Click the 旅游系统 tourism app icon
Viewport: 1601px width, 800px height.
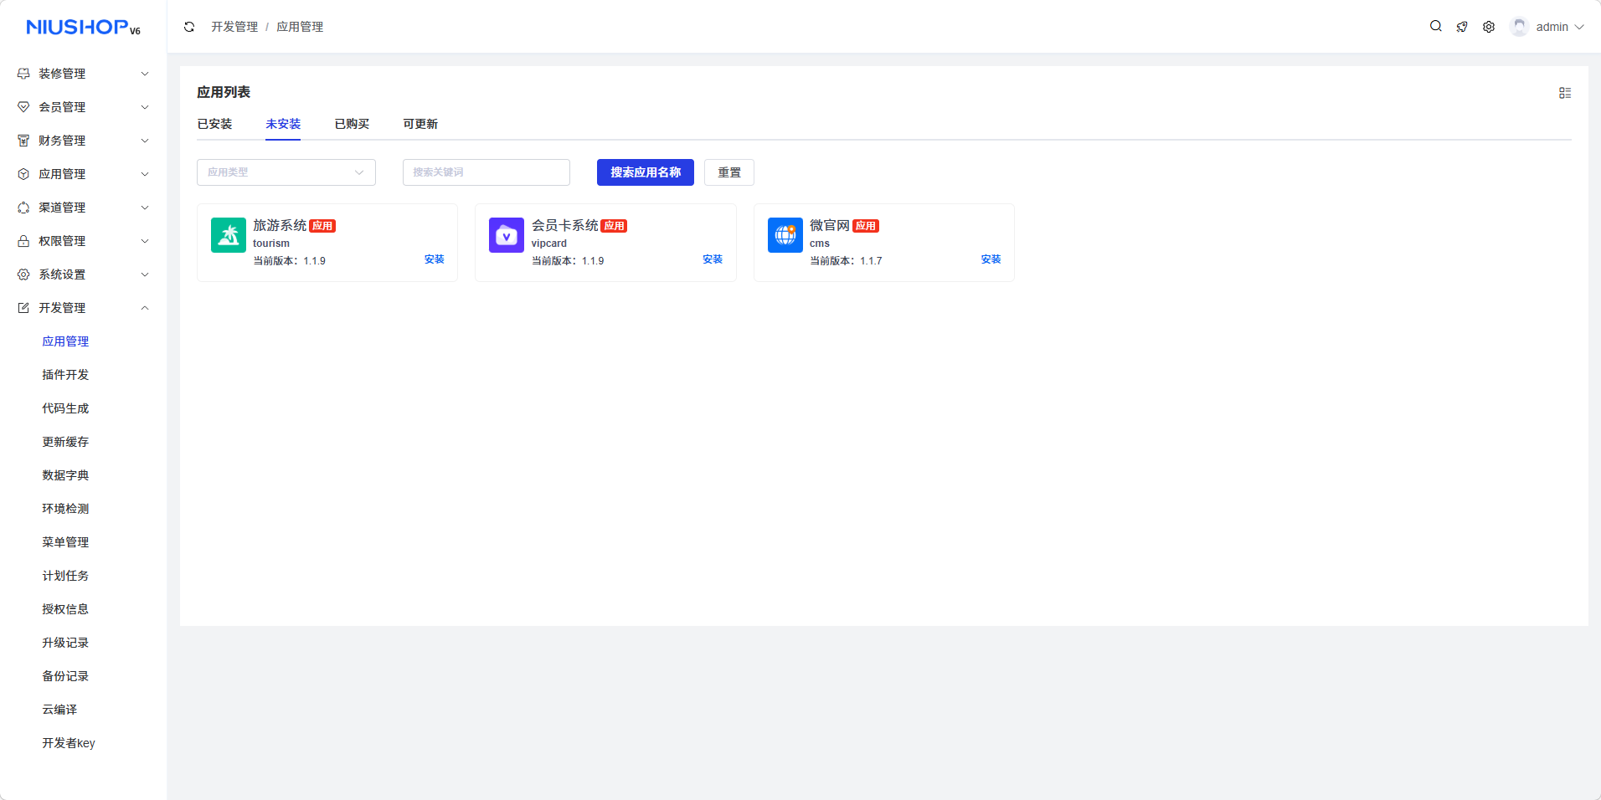point(229,235)
